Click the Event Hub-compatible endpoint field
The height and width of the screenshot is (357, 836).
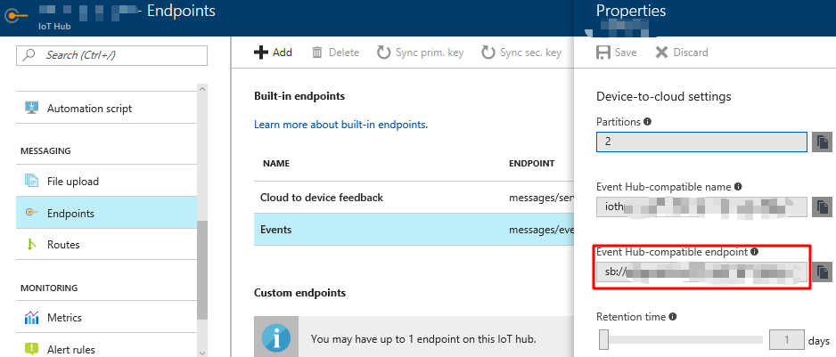(701, 272)
